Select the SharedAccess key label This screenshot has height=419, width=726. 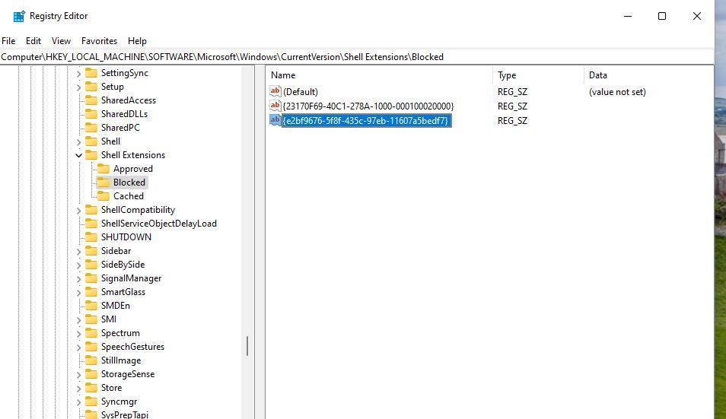click(129, 100)
